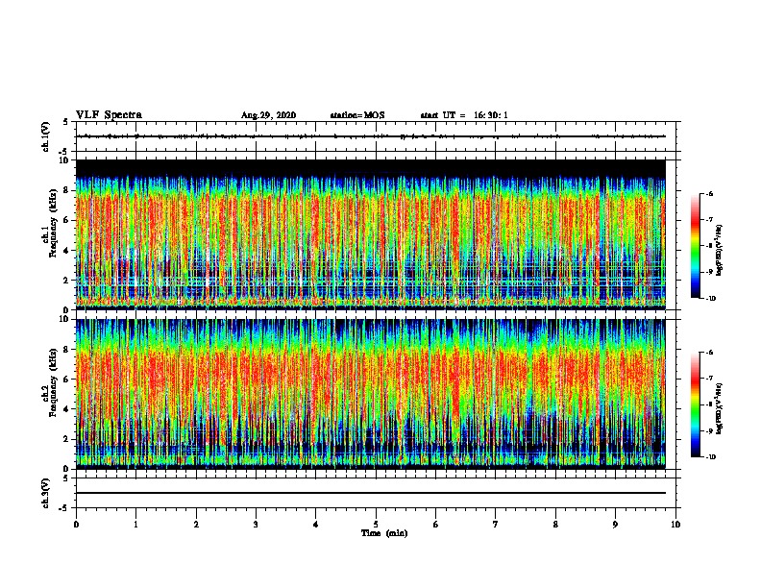Click the "-10" label on ch.2 color bar

(x=710, y=456)
